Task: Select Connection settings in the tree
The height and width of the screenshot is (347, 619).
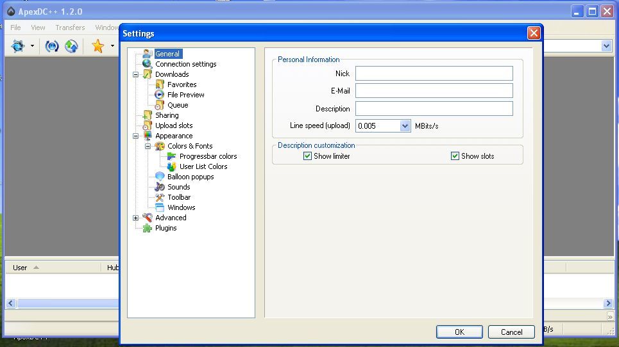Action: click(x=186, y=64)
